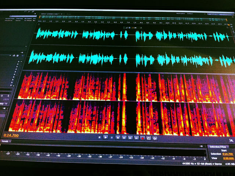The image size is (235, 176).
Task: Click the Pause button
Action: point(112,137)
